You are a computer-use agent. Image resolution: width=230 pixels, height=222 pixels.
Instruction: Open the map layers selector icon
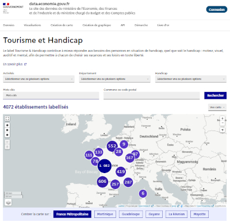(x=8, y=202)
